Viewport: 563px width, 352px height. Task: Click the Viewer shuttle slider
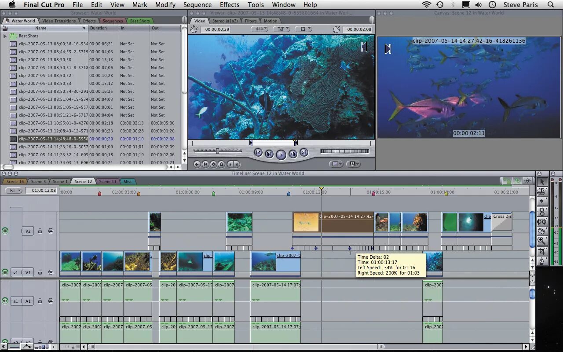click(217, 151)
